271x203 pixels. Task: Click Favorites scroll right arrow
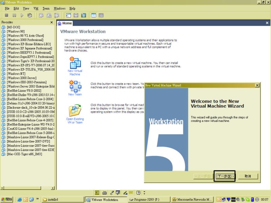tap(53, 188)
